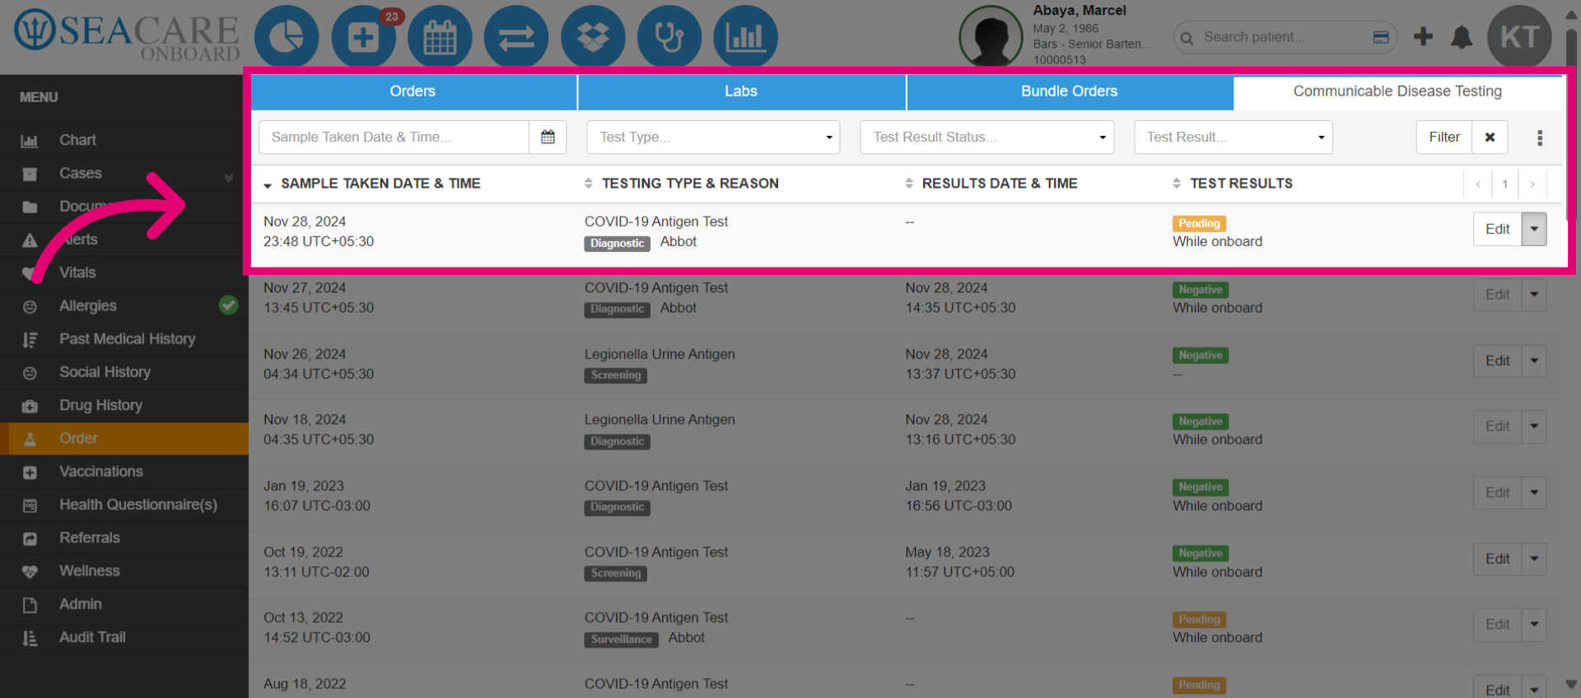Focus the Search patient field

click(1285, 37)
